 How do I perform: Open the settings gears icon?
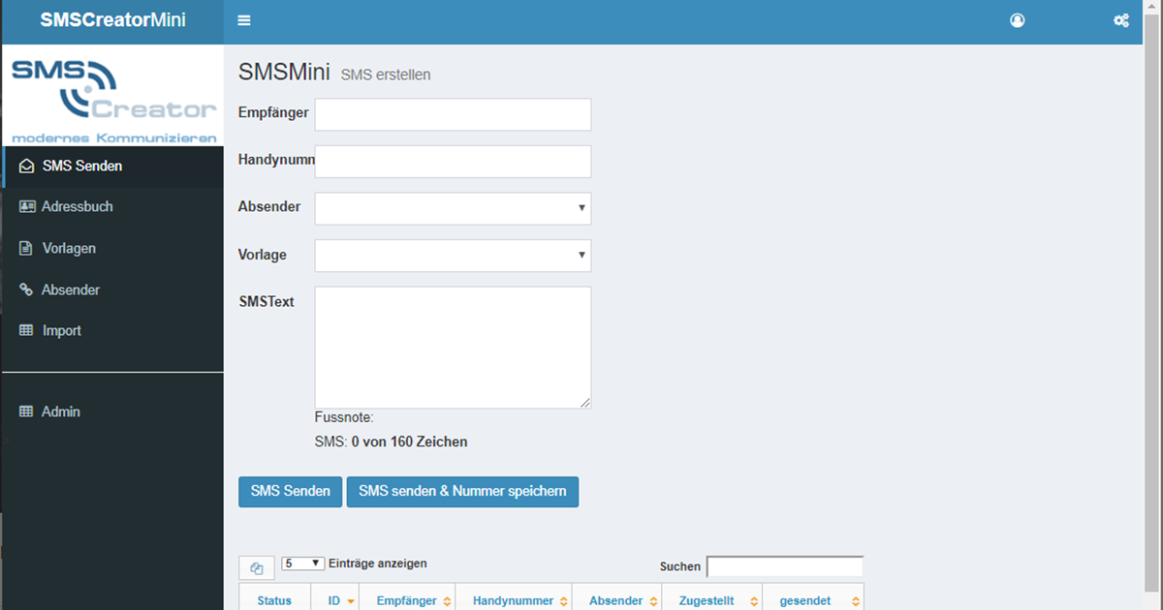(1121, 20)
